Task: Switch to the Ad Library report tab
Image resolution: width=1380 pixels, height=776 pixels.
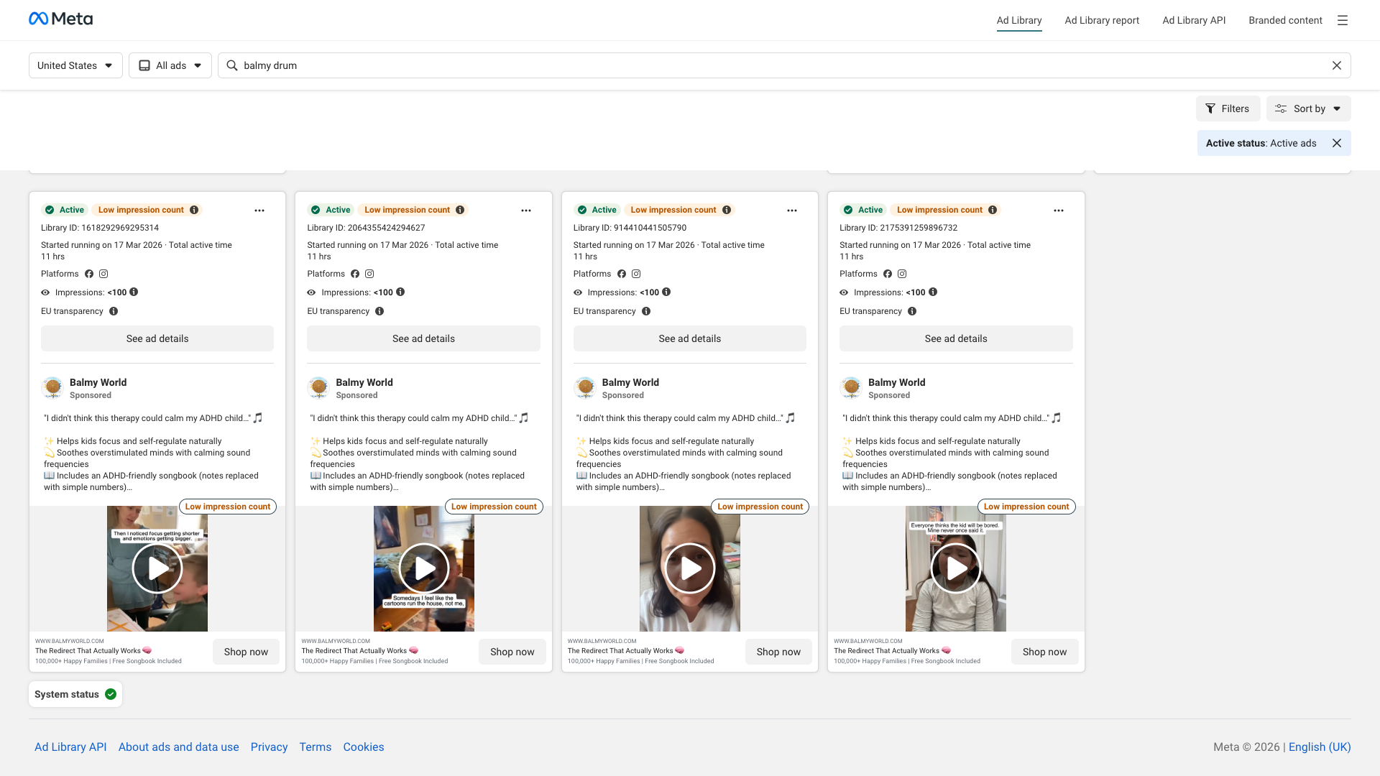Action: coord(1101,20)
